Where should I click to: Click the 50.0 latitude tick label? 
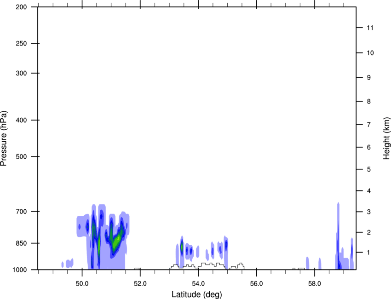click(x=82, y=284)
